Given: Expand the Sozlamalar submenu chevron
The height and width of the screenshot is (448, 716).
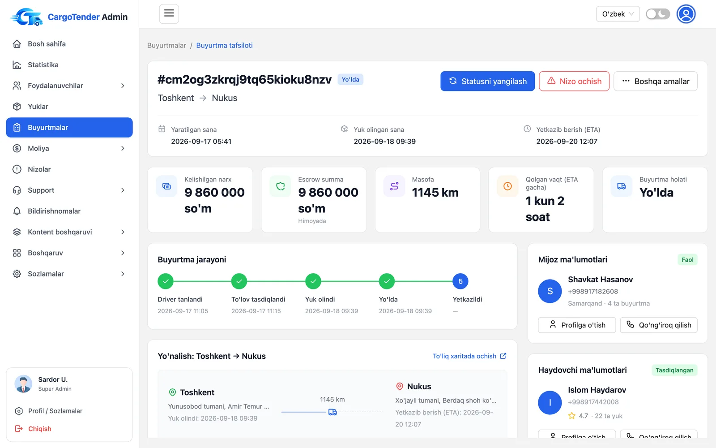Looking at the screenshot, I should (123, 274).
